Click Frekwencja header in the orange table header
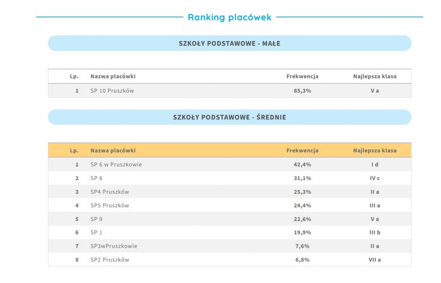 pyautogui.click(x=302, y=150)
